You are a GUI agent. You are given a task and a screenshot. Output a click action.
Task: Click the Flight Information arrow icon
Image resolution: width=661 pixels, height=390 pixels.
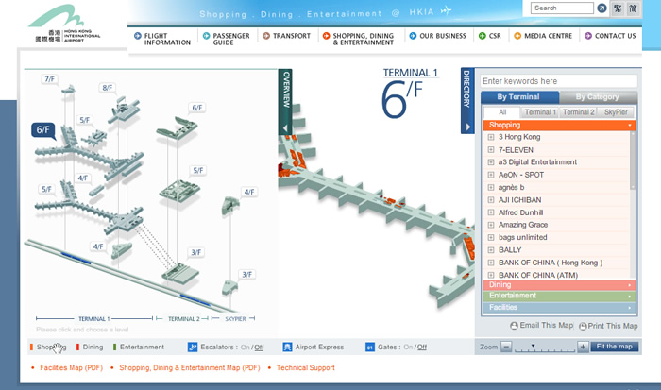tap(138, 36)
